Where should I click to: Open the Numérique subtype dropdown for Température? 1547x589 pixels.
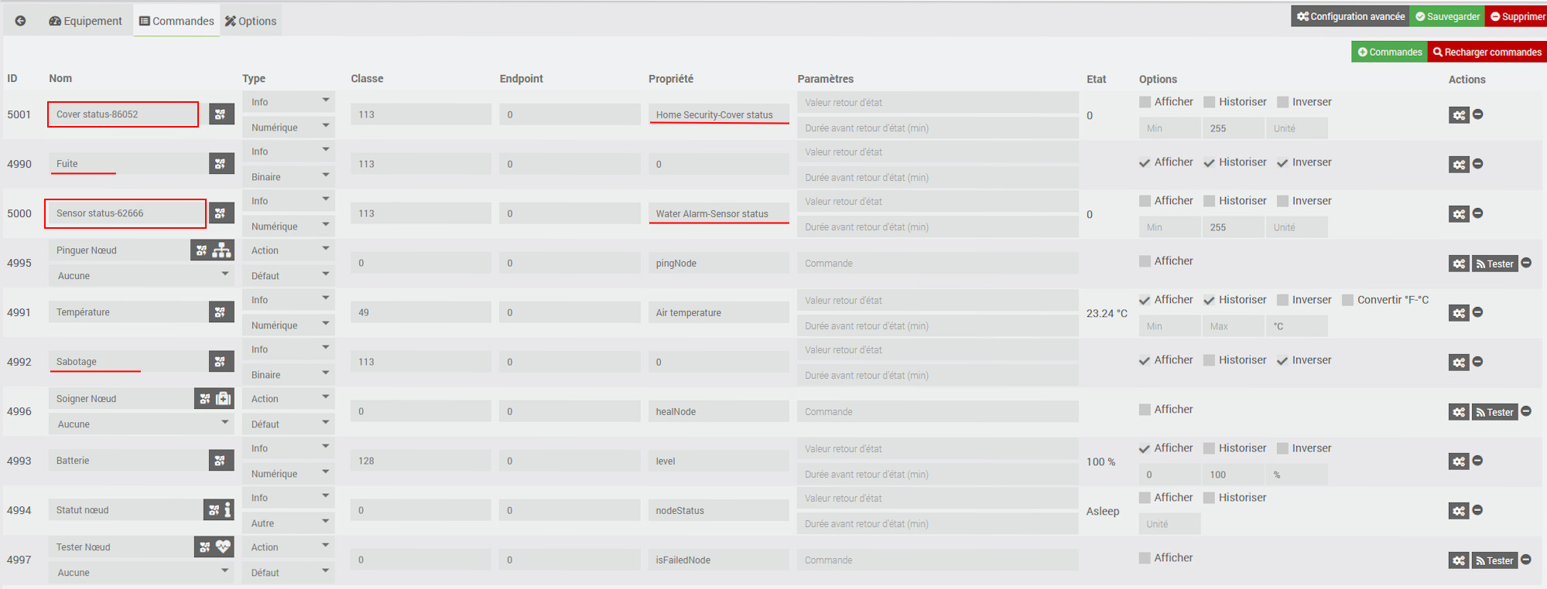288,325
